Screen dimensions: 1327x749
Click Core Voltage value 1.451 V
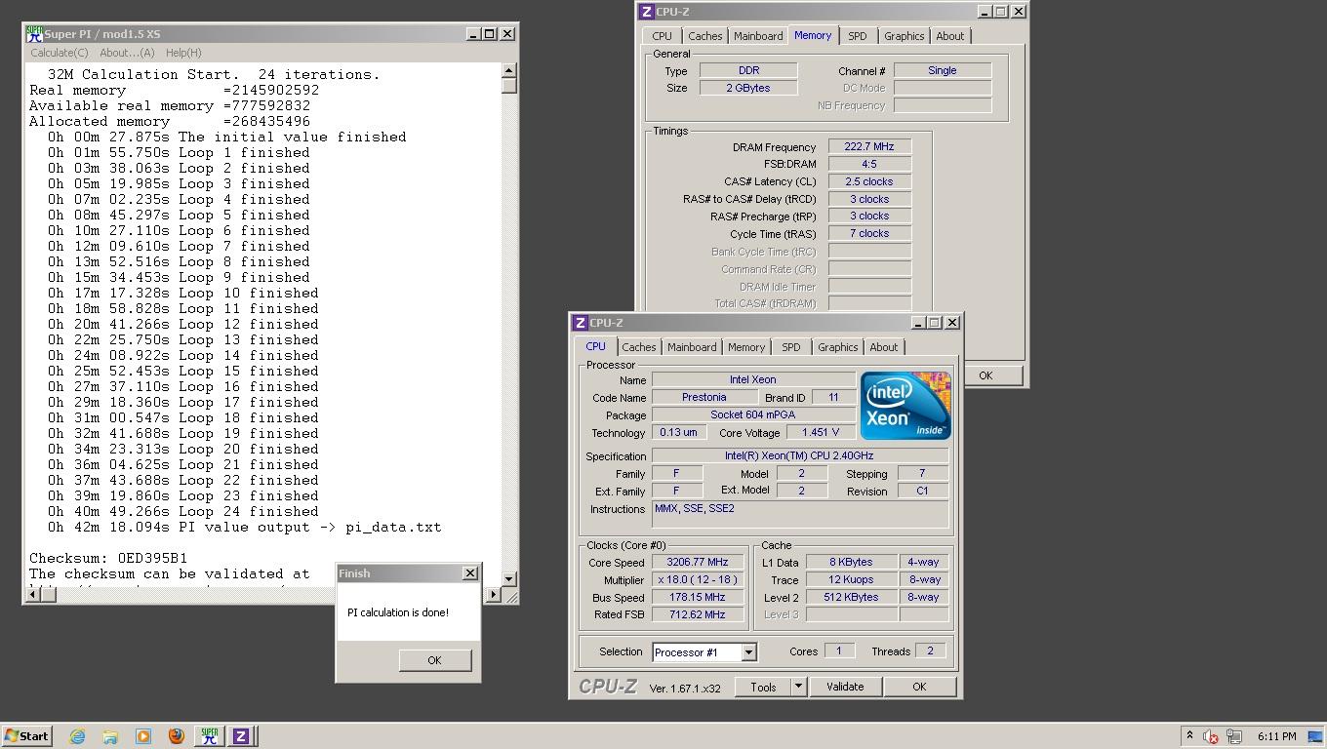point(820,432)
